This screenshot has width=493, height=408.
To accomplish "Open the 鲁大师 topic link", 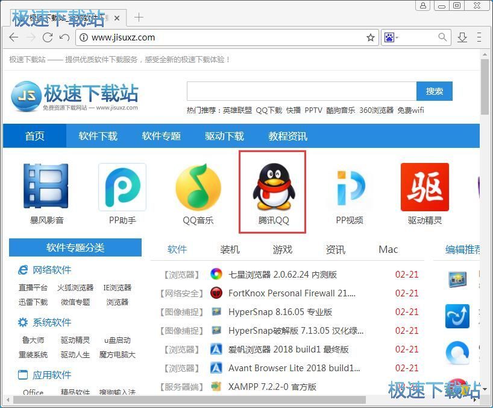I will click(x=33, y=340).
